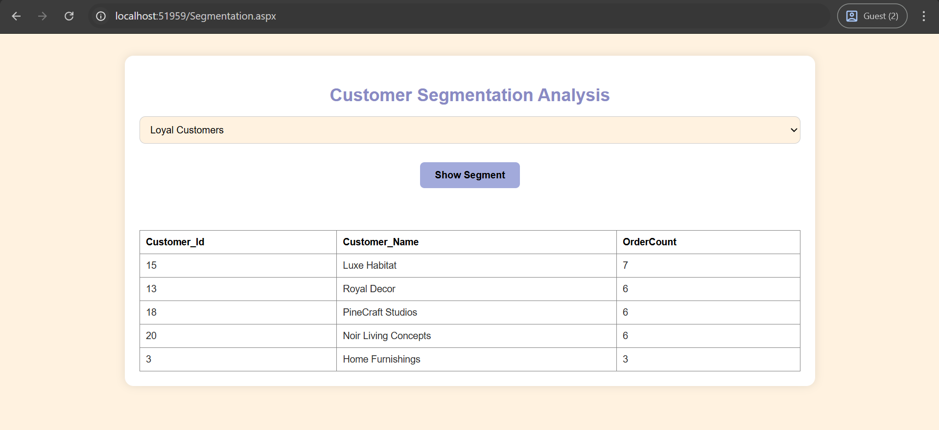This screenshot has width=939, height=430.
Task: Click customer ID 3 in Home Furnishings row
Action: 238,359
